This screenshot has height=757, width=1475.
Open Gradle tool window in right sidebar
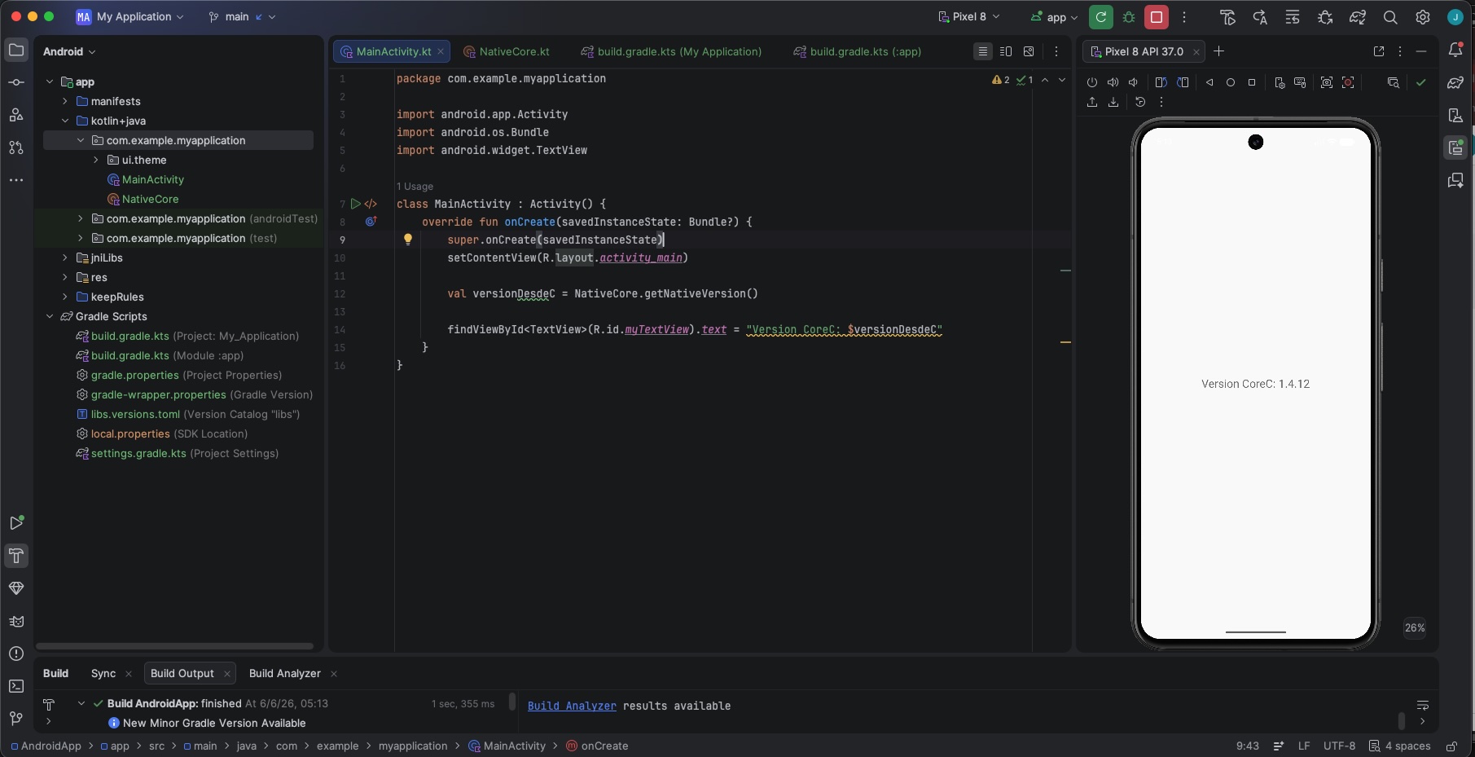(x=1455, y=82)
